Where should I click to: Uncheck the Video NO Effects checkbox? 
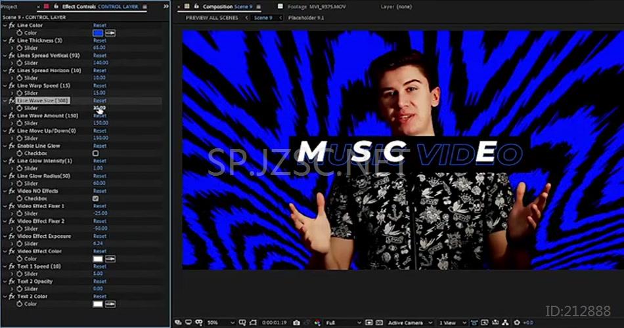point(95,198)
